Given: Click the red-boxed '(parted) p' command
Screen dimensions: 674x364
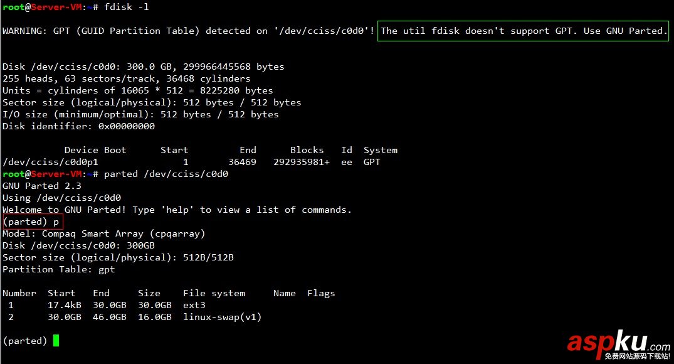Looking at the screenshot, I should click(x=33, y=222).
